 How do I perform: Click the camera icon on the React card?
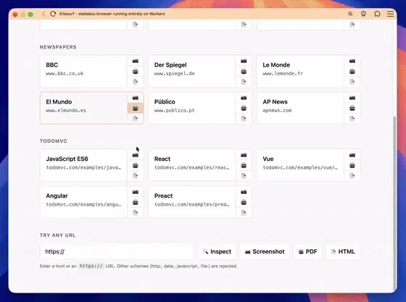[244, 155]
